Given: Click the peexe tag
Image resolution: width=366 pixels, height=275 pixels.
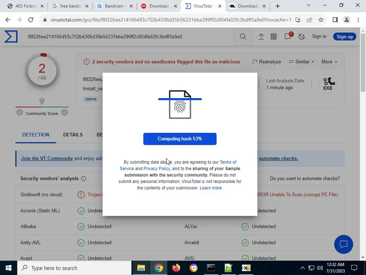Looking at the screenshot, I should coord(91,99).
